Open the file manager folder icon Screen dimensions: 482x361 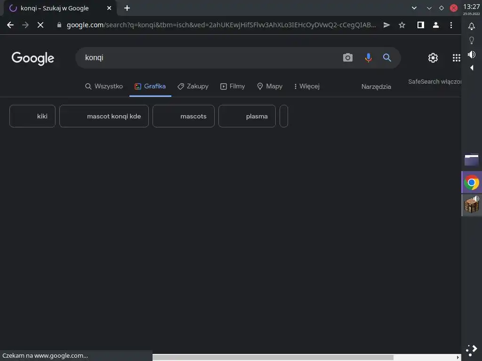(472, 160)
